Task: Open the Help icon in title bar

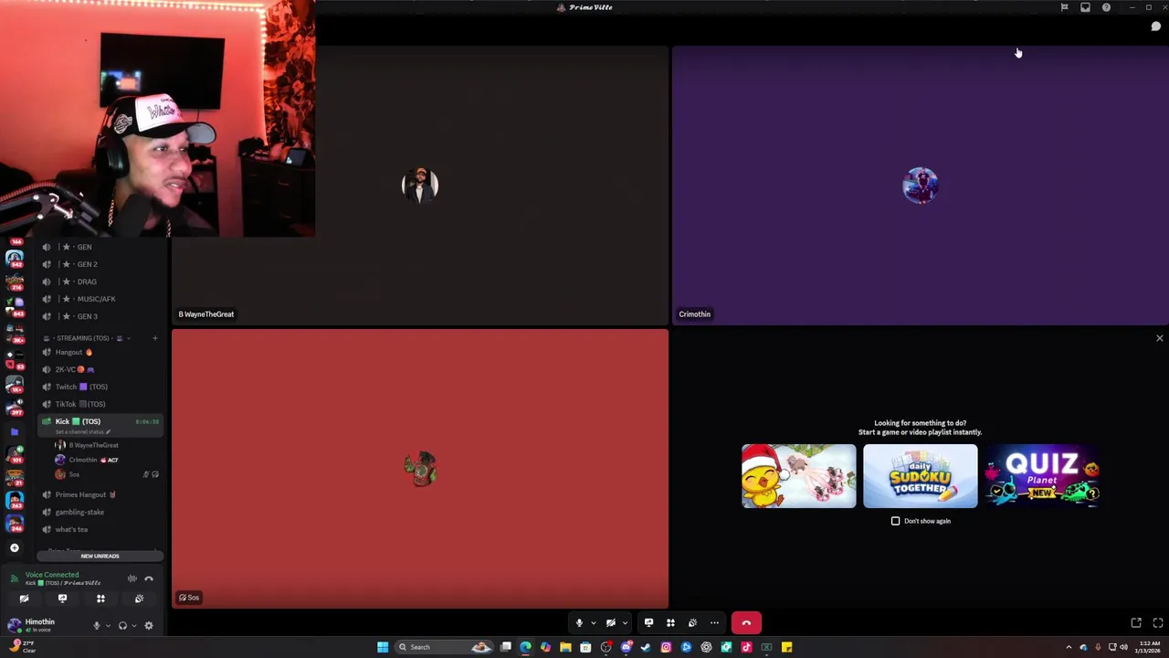Action: coord(1106,7)
